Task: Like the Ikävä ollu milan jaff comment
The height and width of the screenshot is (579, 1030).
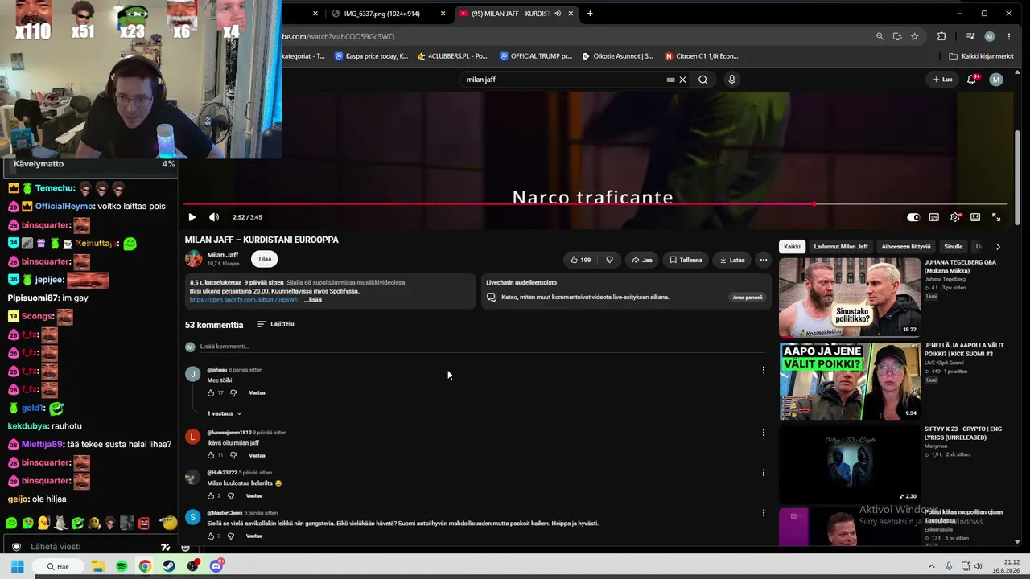Action: coord(211,456)
